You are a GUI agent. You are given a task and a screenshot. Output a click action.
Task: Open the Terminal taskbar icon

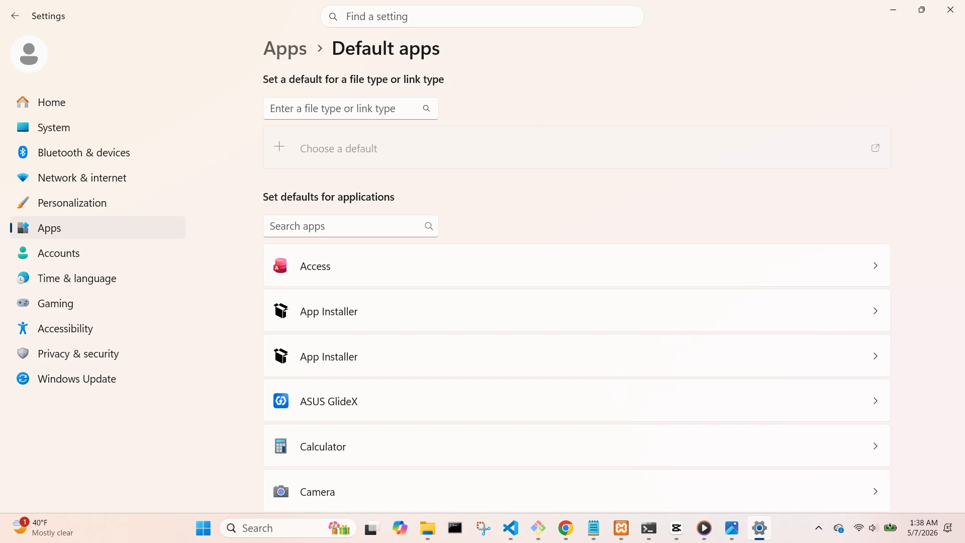(x=649, y=528)
